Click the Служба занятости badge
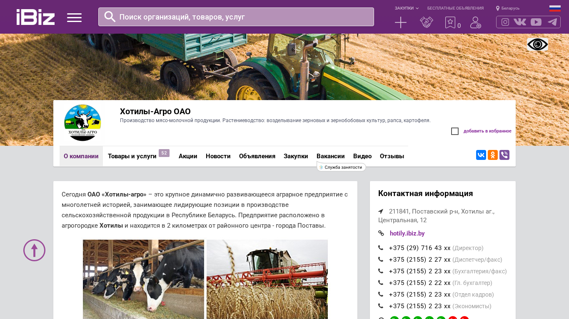The height and width of the screenshot is (319, 569). coord(342,167)
